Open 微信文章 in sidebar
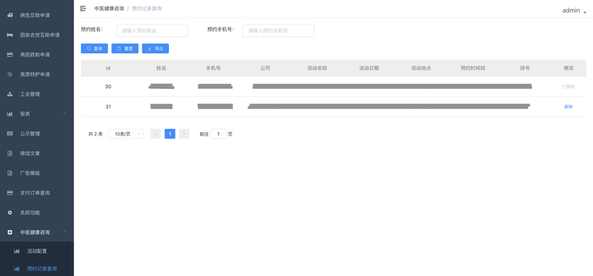This screenshot has width=593, height=276. tap(36, 153)
